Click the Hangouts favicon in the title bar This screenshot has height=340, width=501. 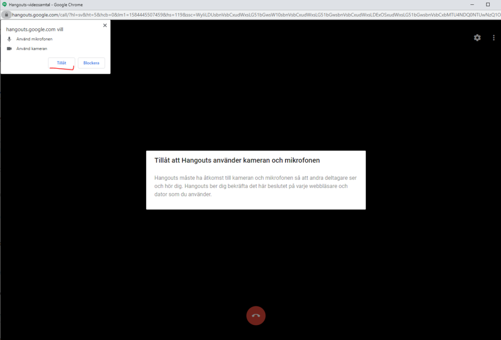pyautogui.click(x=4, y=4)
